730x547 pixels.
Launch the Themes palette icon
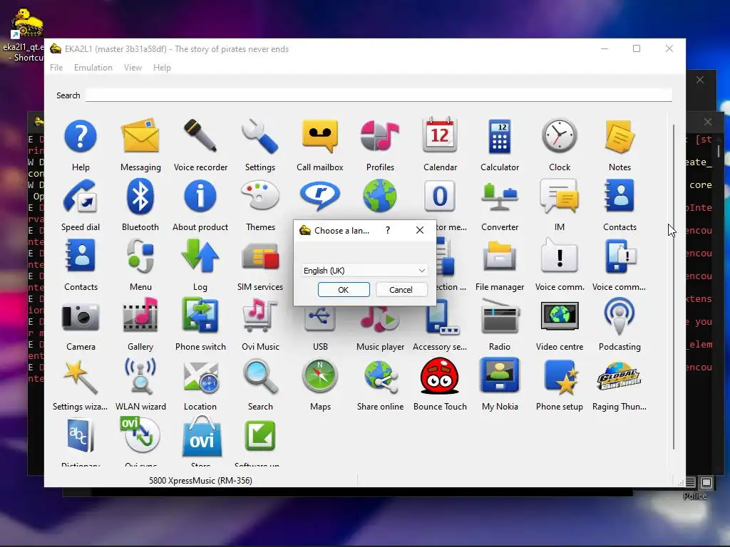[x=260, y=196]
